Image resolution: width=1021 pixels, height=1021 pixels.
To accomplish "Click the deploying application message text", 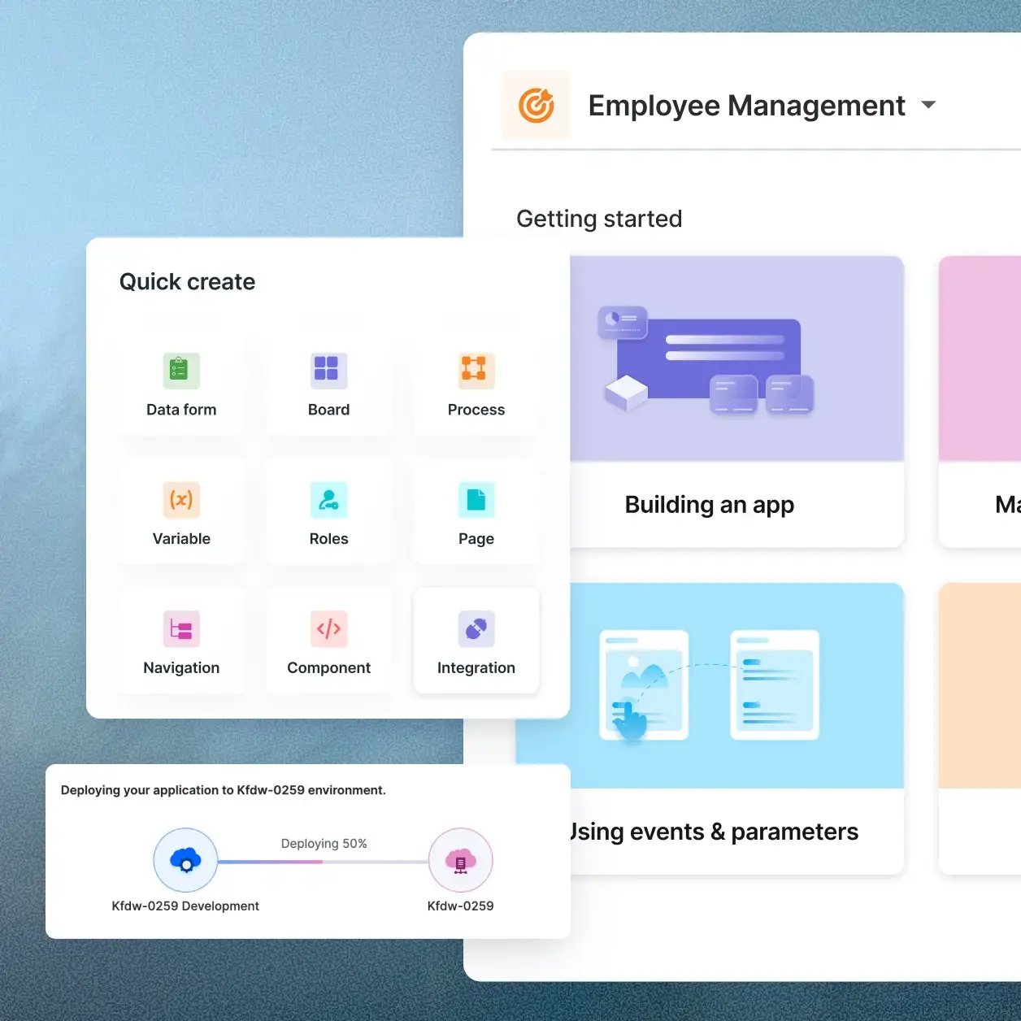I will (224, 790).
